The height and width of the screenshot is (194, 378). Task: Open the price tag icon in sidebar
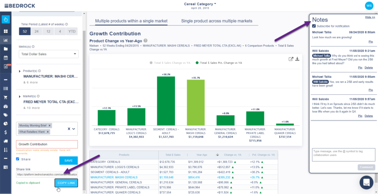(6, 115)
